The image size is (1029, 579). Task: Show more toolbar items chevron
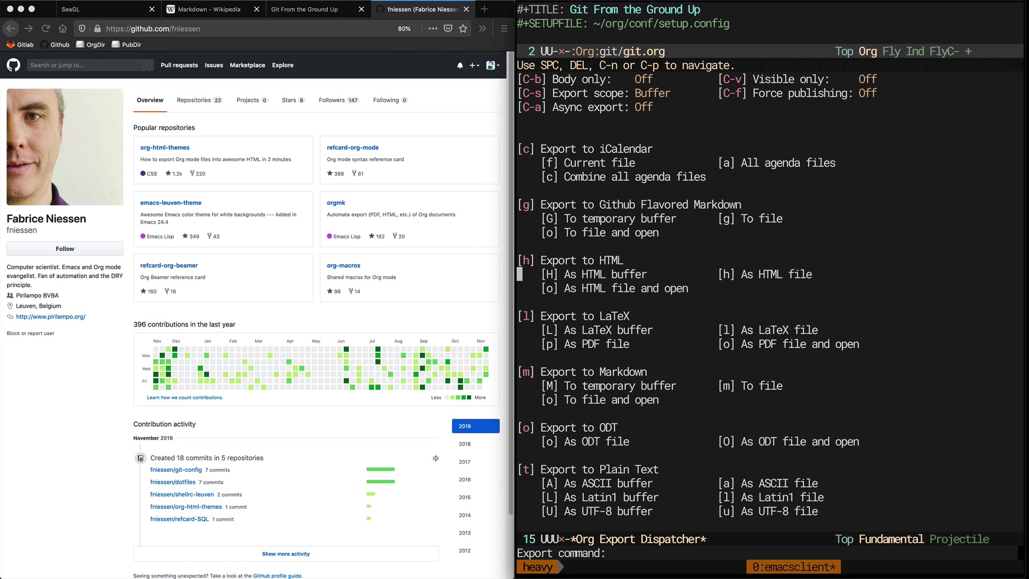[x=482, y=28]
